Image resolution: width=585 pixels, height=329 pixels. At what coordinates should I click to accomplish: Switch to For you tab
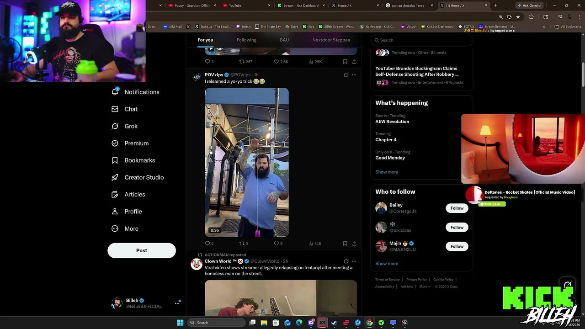[x=205, y=40]
